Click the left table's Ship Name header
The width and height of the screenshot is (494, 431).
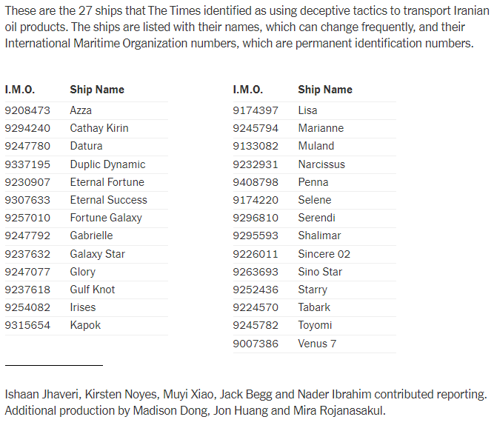click(x=97, y=90)
